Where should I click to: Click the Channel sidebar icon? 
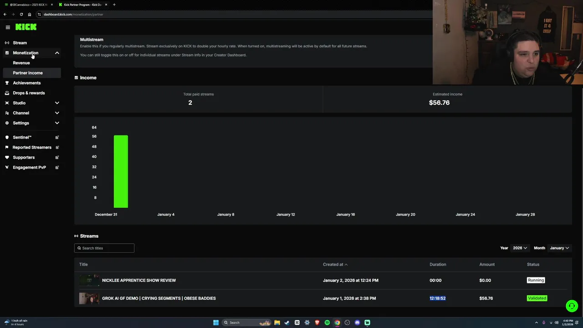click(x=7, y=113)
